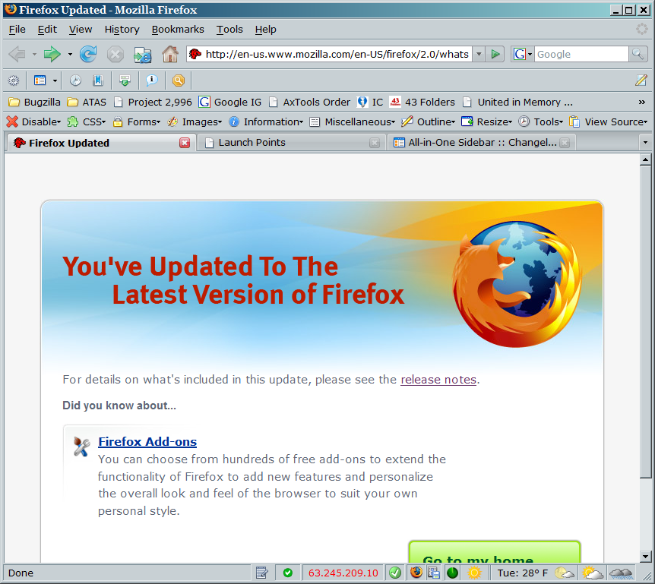Click the notepad edit icon in the status bar
655x584 pixels.
point(261,573)
